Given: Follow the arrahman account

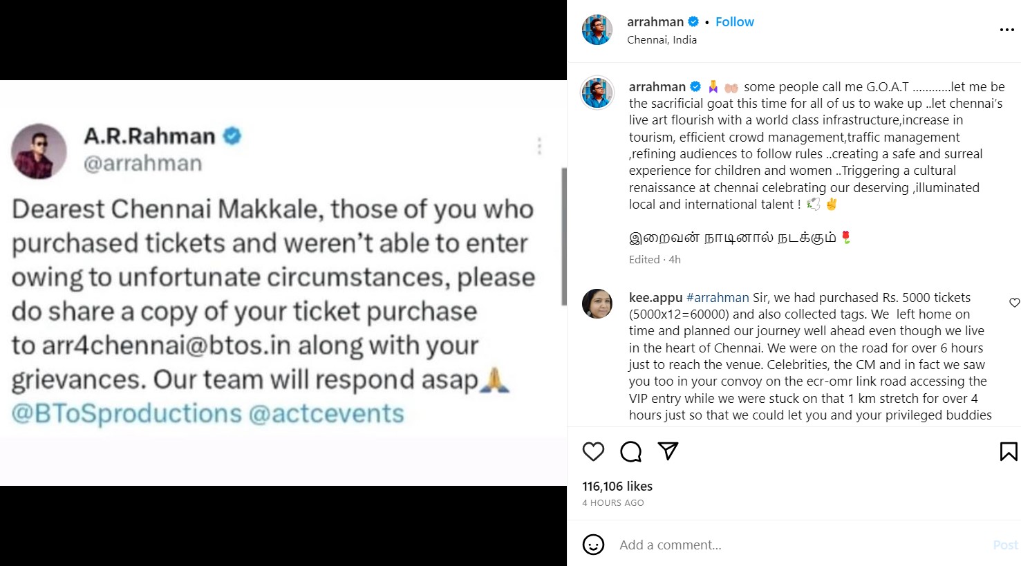Looking at the screenshot, I should 734,22.
